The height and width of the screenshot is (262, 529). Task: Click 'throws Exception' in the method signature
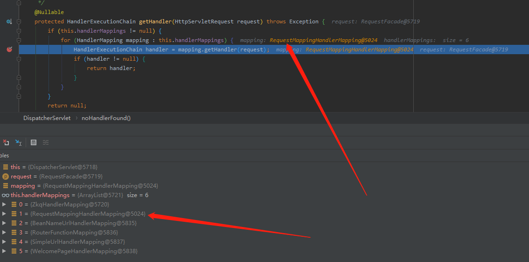[x=292, y=21]
